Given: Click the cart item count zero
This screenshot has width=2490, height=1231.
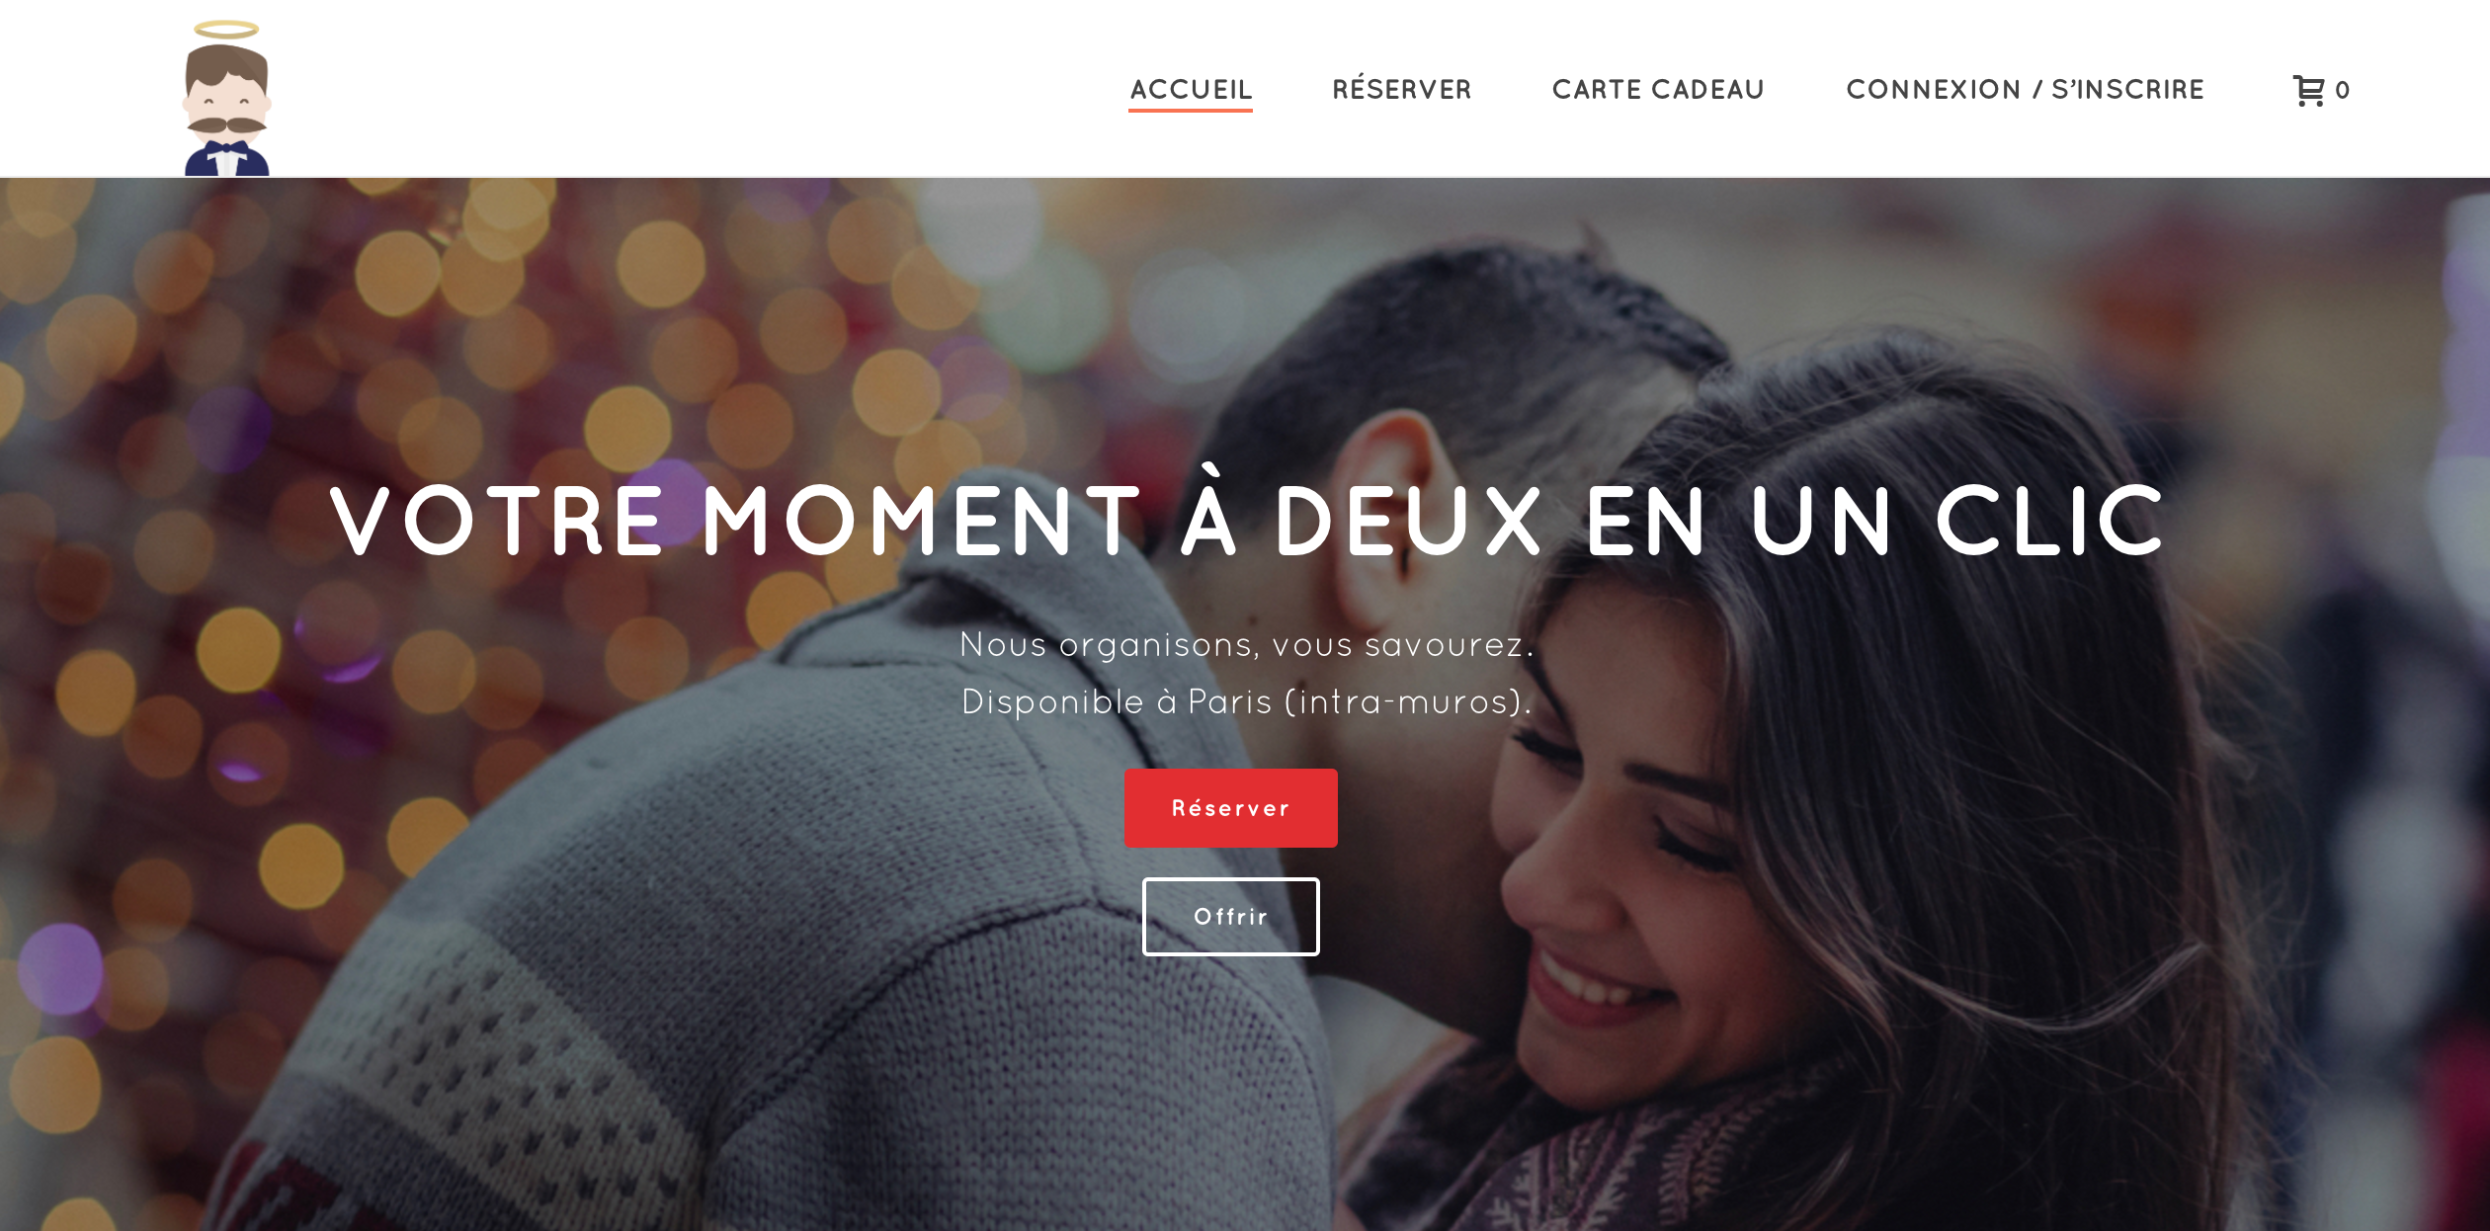Looking at the screenshot, I should 2342,91.
